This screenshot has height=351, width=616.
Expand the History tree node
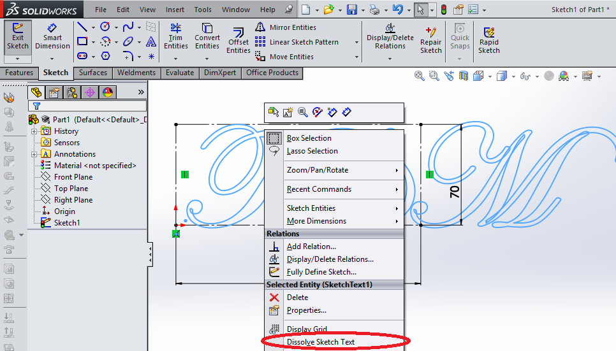coord(34,131)
